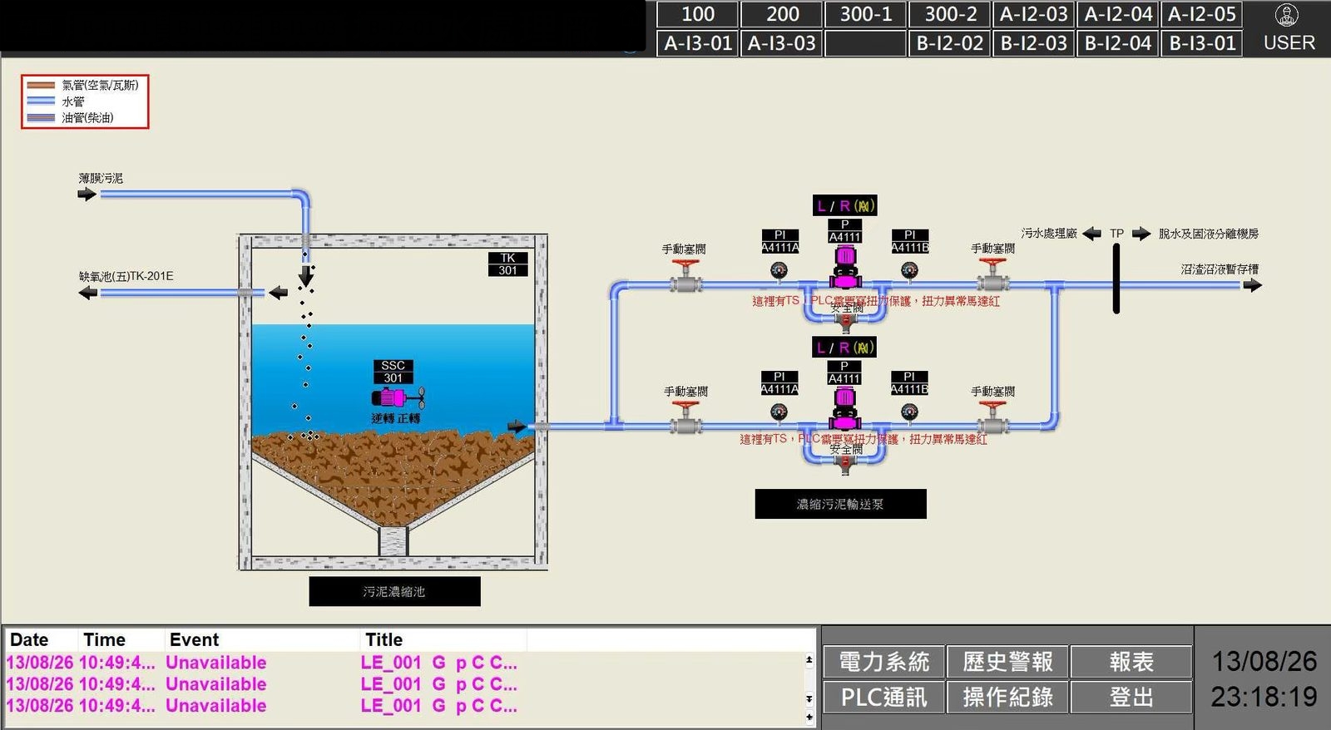
Task: Click upper-line manual plug valve after the pump
Action: [x=992, y=276]
